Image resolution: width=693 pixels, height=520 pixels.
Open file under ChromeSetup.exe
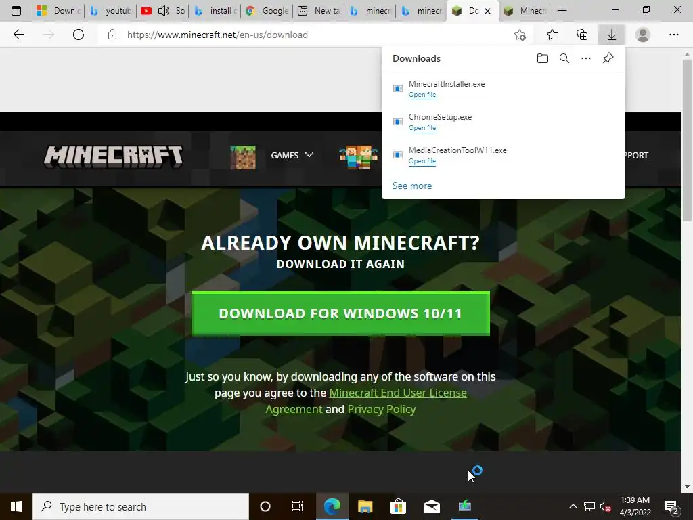(422, 128)
